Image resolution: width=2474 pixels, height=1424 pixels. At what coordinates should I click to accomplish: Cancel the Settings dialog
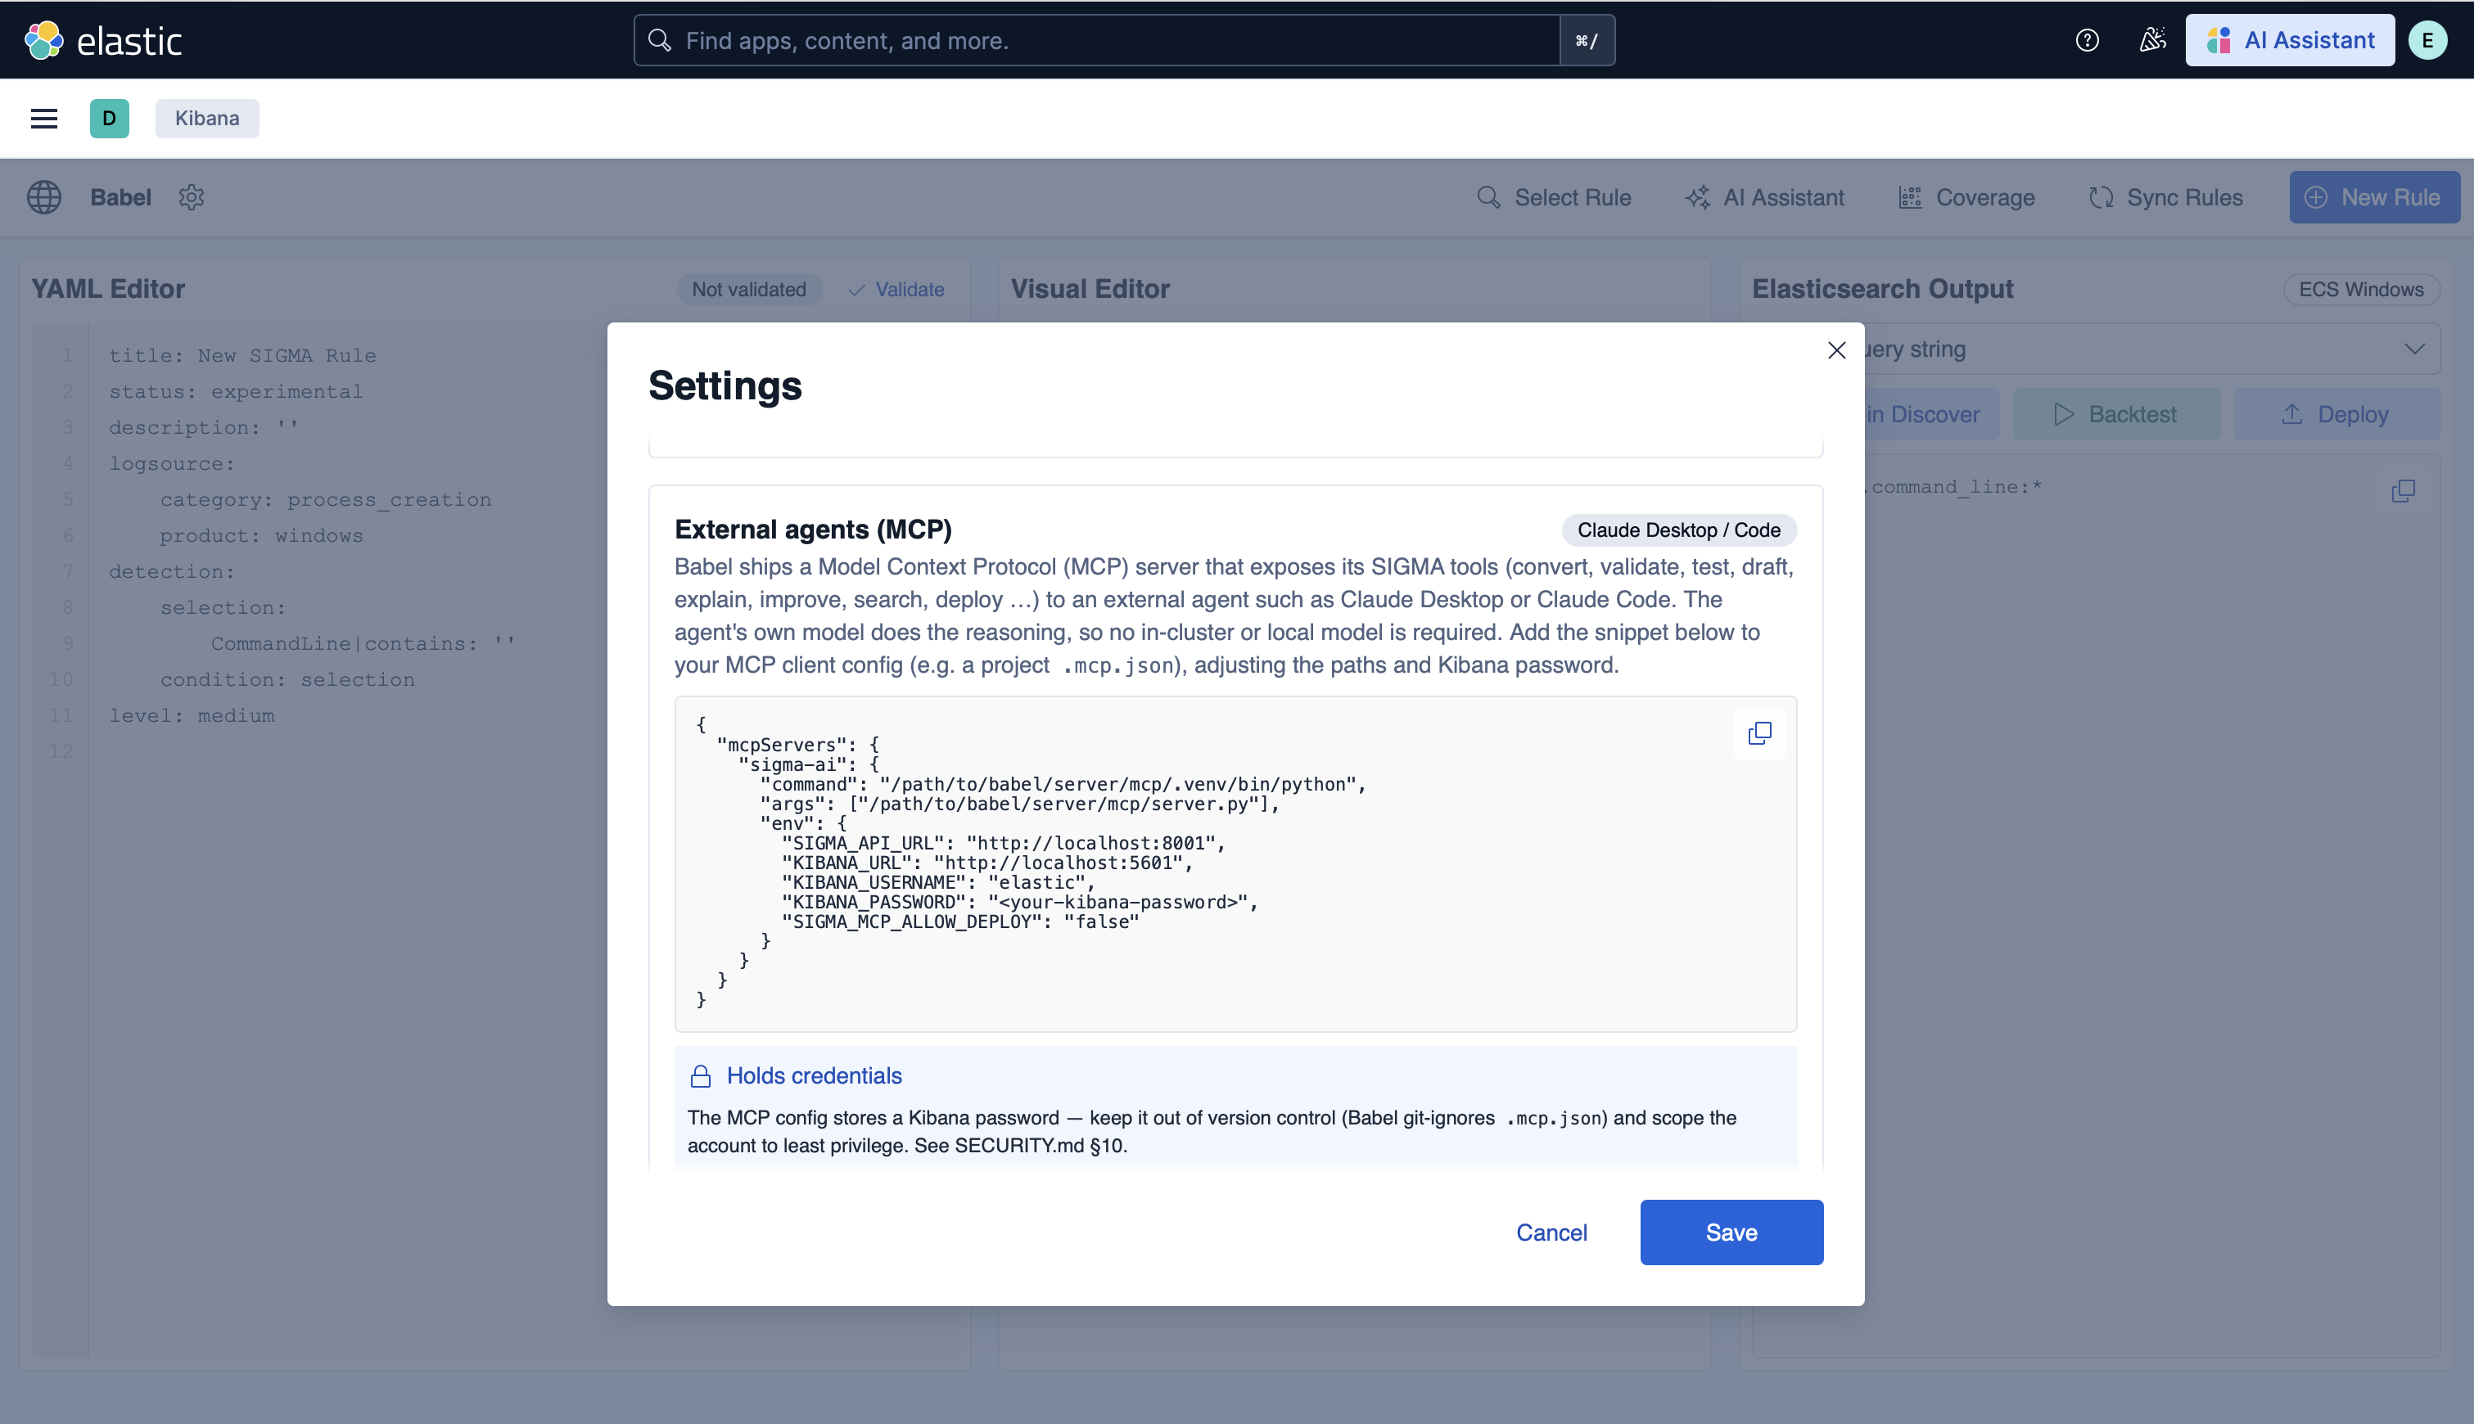[1551, 1233]
